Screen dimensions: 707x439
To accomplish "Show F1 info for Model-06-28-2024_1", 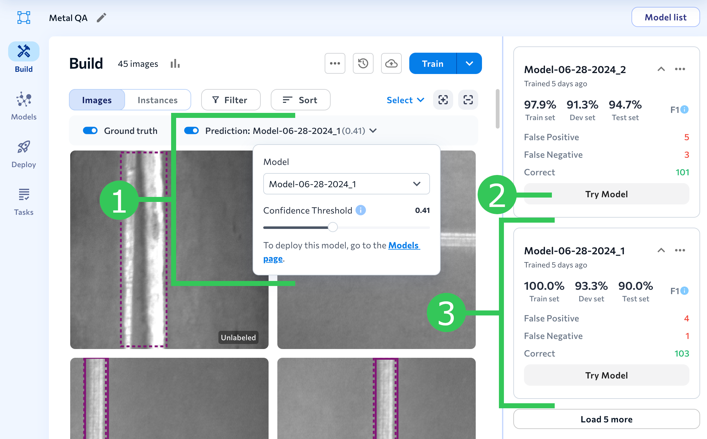I will coord(685,291).
